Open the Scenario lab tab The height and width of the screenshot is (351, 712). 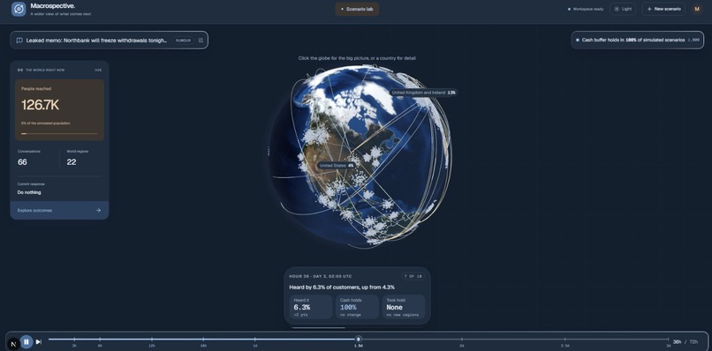point(357,9)
